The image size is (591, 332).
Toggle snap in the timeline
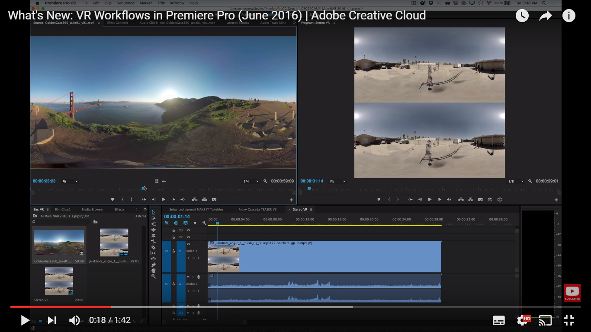tap(176, 223)
